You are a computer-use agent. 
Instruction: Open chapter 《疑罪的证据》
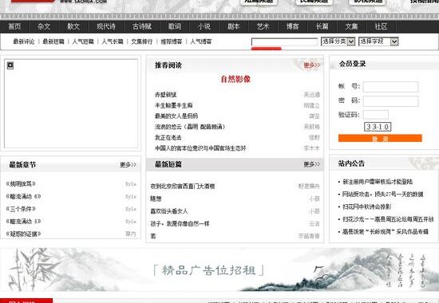tap(23, 234)
